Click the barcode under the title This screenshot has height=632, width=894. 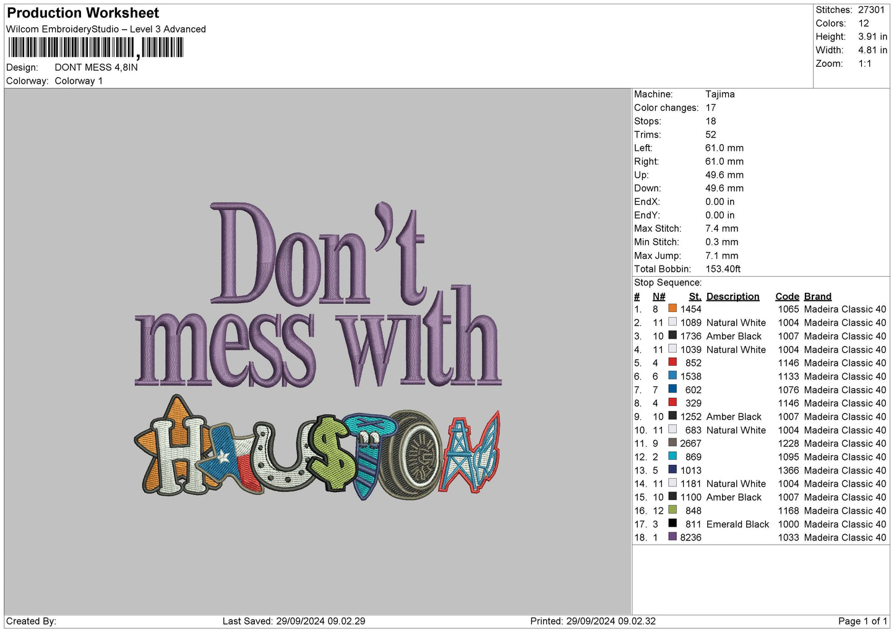[x=96, y=48]
